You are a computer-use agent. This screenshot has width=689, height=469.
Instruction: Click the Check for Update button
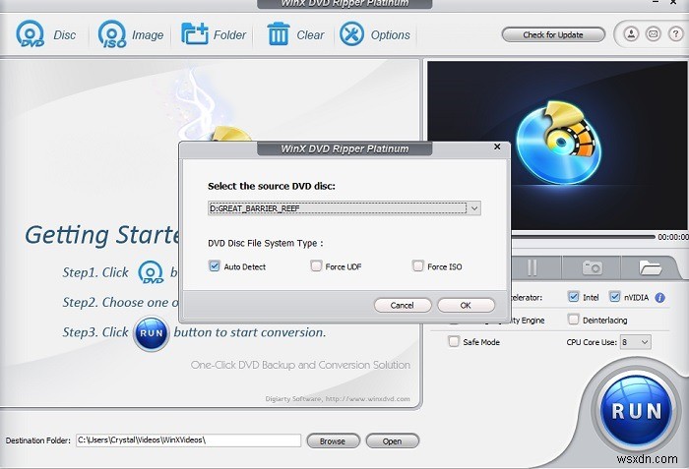pyautogui.click(x=553, y=34)
